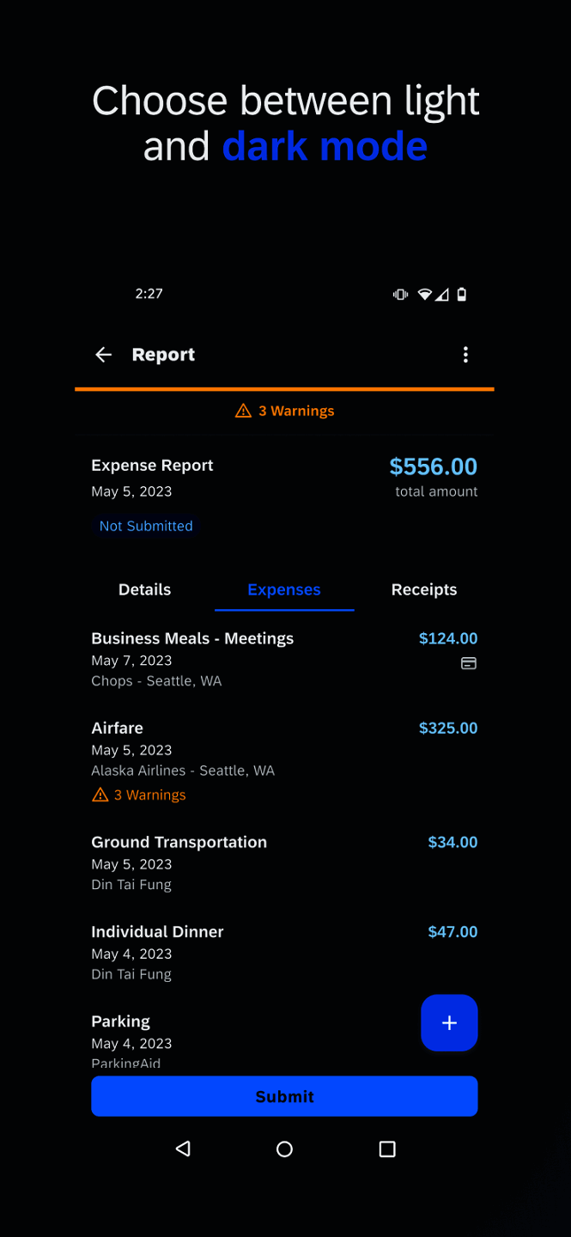The image size is (571, 1237).
Task: Tap the back arrow in the Report header
Action: click(x=103, y=354)
